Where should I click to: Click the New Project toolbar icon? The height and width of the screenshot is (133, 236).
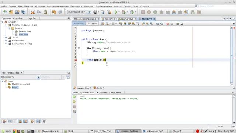pyautogui.click(x=11, y=12)
